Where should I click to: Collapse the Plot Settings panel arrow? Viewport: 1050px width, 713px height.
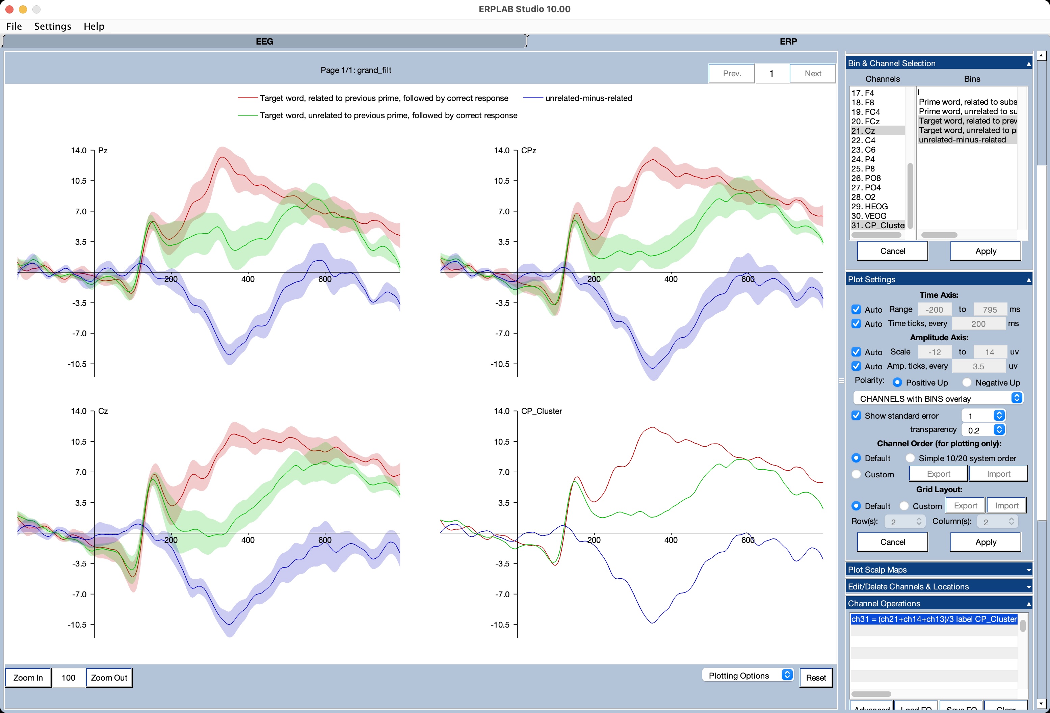pyautogui.click(x=1028, y=280)
